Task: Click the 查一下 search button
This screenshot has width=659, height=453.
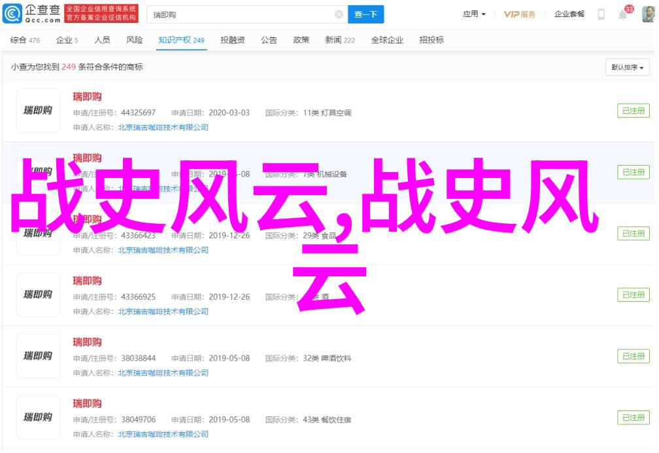Action: click(365, 14)
